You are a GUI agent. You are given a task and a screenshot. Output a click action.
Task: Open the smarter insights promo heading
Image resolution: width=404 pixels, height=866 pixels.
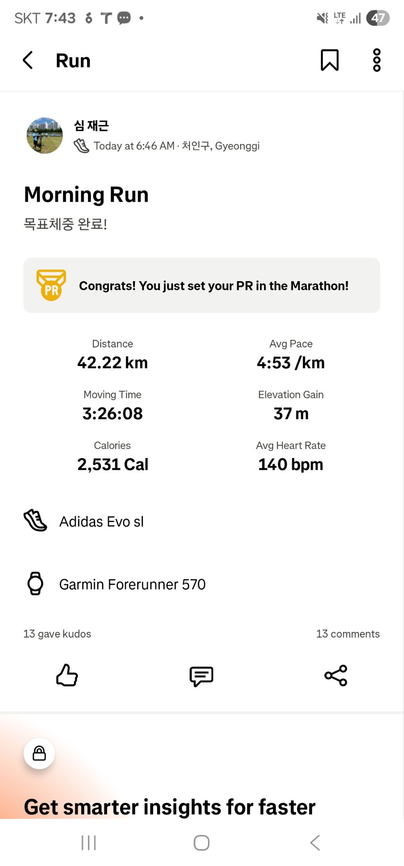click(x=170, y=807)
